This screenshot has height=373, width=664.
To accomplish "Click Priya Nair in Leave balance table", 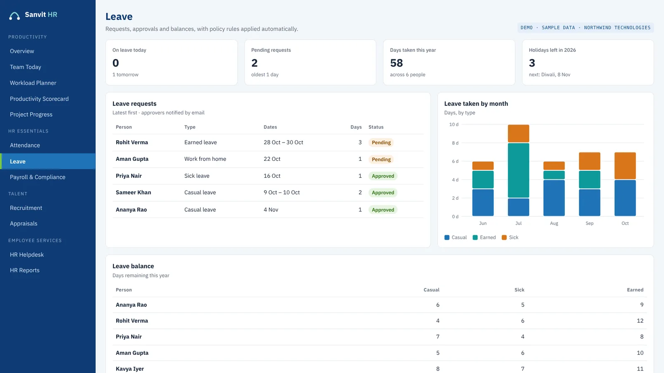I will pos(129,337).
